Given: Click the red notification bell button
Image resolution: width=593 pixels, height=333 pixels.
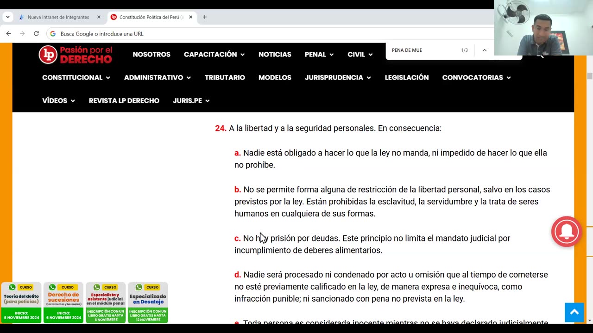Looking at the screenshot, I should (x=566, y=231).
